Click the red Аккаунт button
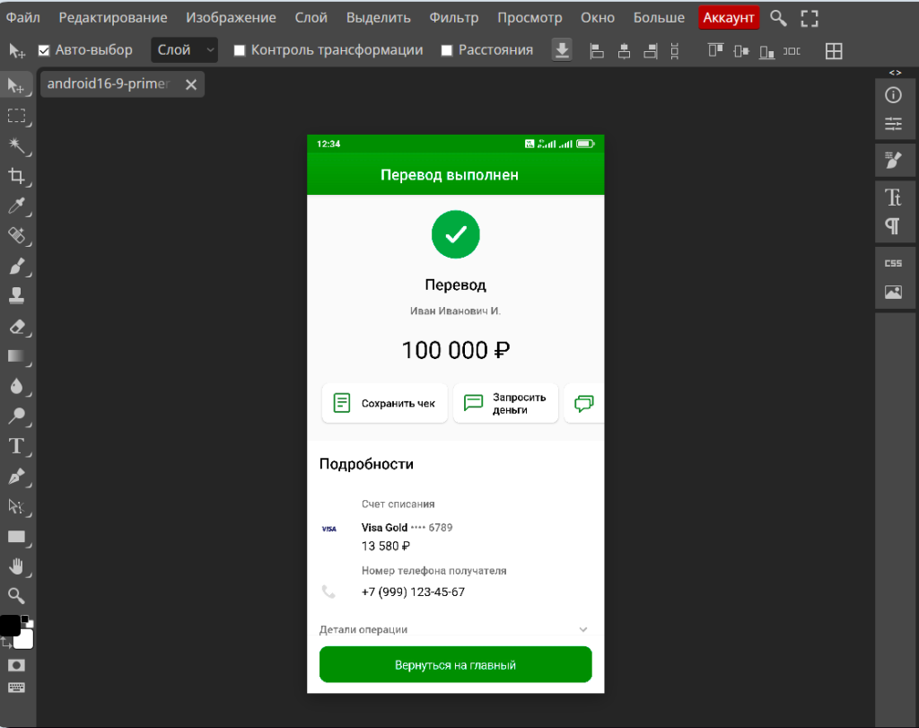This screenshot has width=919, height=728. click(x=730, y=18)
